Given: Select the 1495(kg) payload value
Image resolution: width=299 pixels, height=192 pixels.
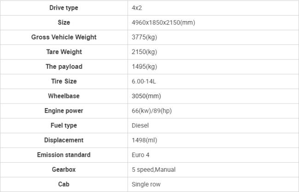Looking at the screenshot, I should click(144, 66).
